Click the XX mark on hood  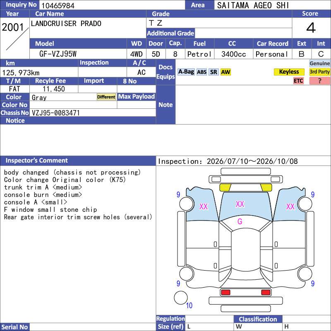240,204
